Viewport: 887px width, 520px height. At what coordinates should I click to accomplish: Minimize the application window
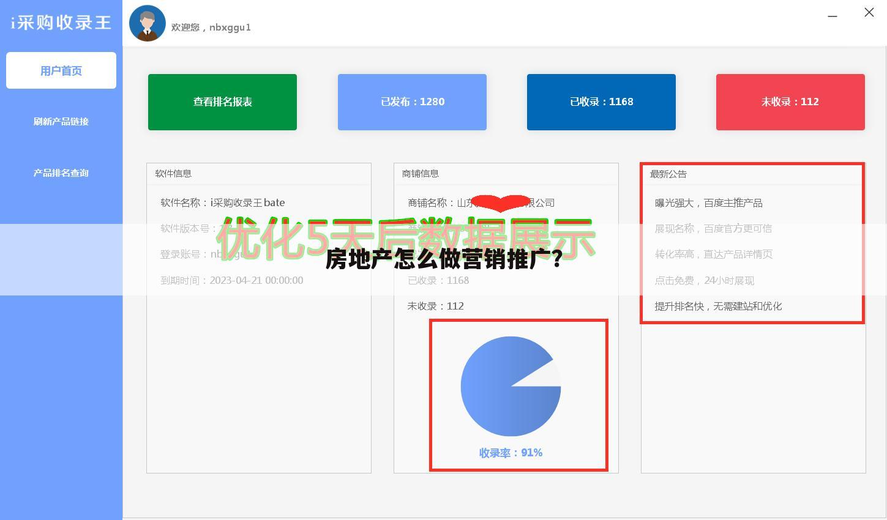click(x=833, y=15)
